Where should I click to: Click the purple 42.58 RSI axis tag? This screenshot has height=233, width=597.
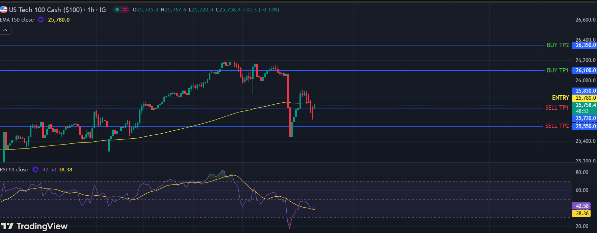pos(581,206)
